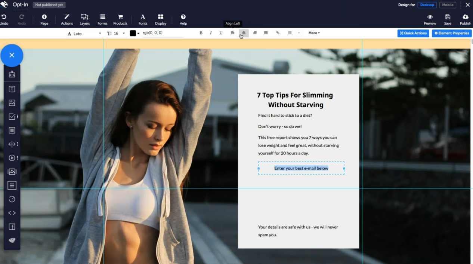Click the Quick Actions button
The image size is (473, 264).
click(413, 33)
